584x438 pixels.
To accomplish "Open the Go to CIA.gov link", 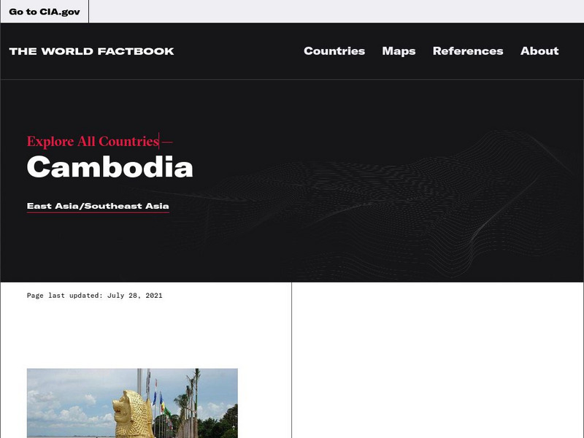I will (x=45, y=12).
